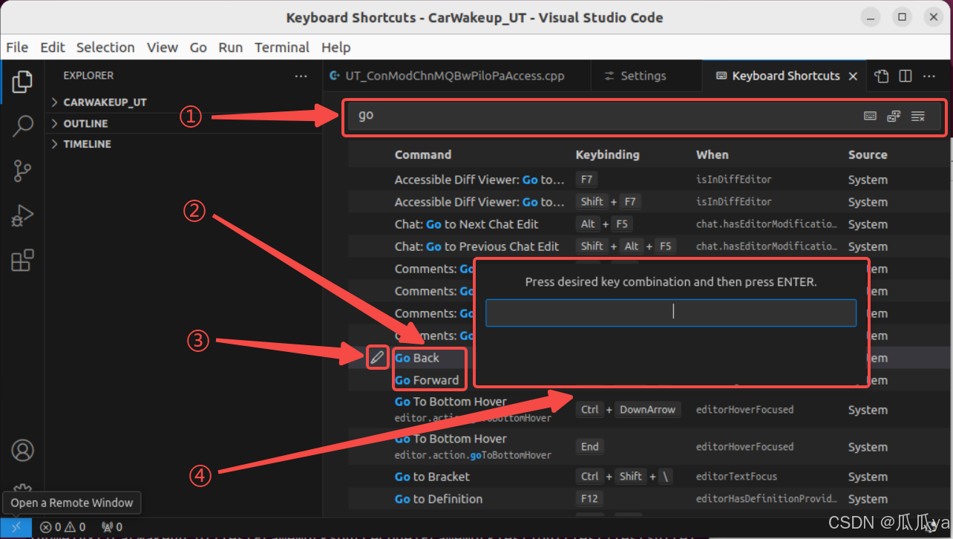Screen dimensions: 953x539
Task: Click the Command column header
Action: 423,154
